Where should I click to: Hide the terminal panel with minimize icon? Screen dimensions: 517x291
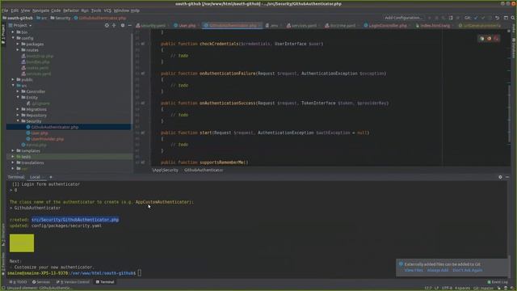507,177
